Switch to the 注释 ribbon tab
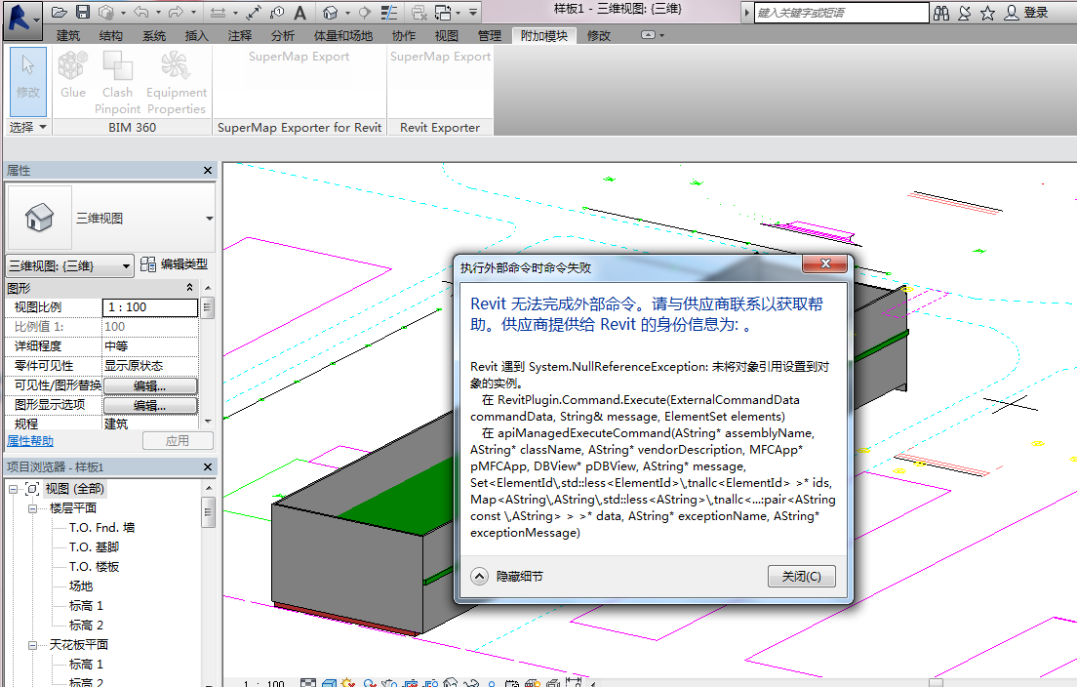1077x687 pixels. coord(240,35)
